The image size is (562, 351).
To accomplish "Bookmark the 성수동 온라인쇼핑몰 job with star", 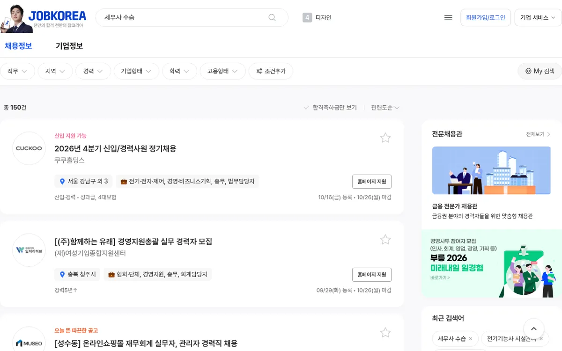I will [385, 333].
